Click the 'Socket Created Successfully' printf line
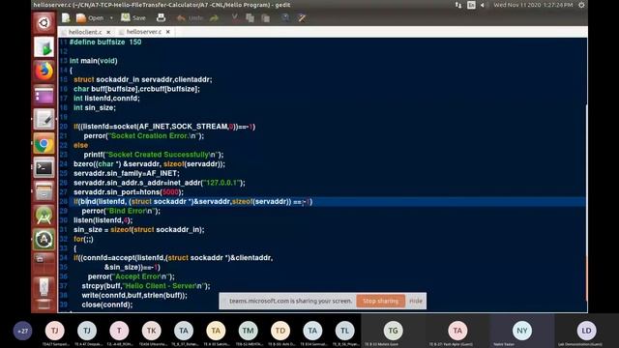Screen dimensions: 619x348 point(154,155)
